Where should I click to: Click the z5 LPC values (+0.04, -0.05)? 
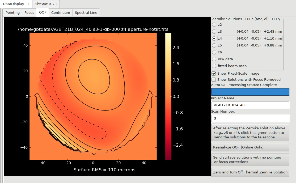(249, 45)
